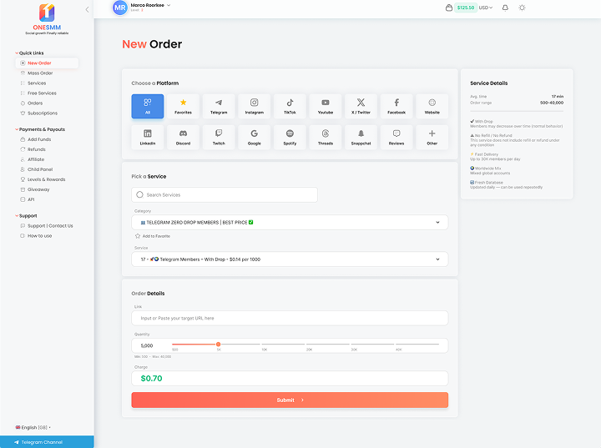Select the Facebook platform tile
The height and width of the screenshot is (448, 601).
(396, 106)
